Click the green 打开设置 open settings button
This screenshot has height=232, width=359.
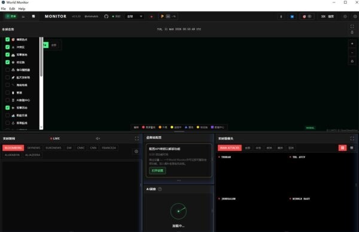(157, 170)
